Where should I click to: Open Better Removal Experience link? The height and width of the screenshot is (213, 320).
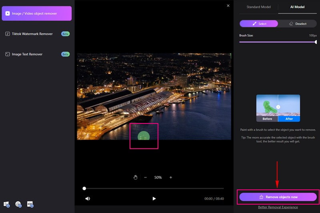278,207
